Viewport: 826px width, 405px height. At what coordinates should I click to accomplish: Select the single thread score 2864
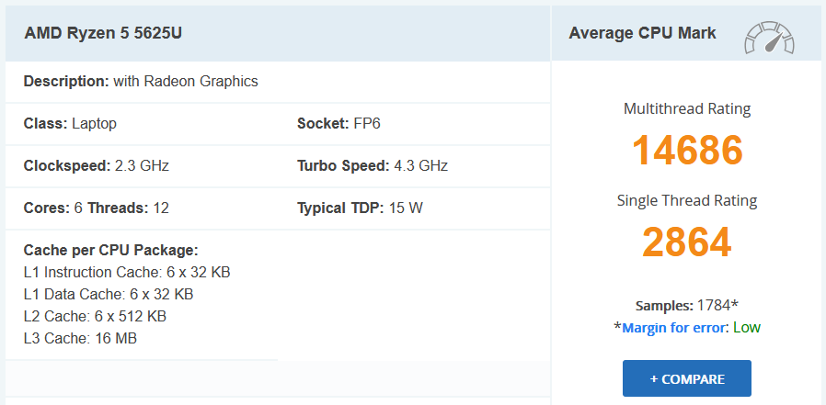687,242
